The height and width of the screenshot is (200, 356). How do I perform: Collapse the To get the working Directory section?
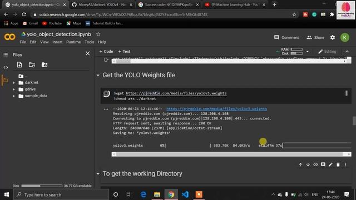pyautogui.click(x=98, y=174)
